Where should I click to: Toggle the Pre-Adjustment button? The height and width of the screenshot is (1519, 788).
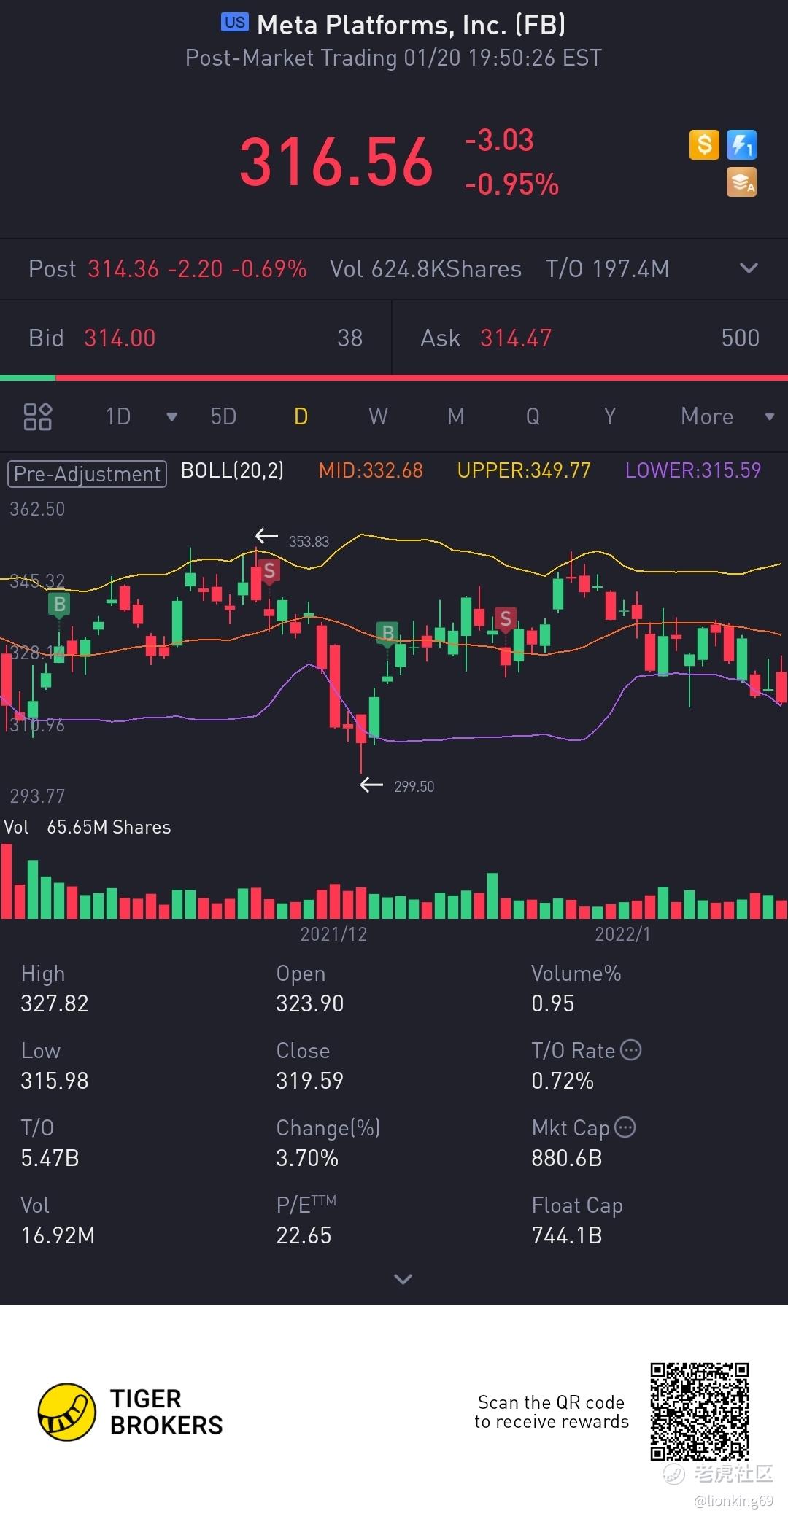[x=87, y=474]
